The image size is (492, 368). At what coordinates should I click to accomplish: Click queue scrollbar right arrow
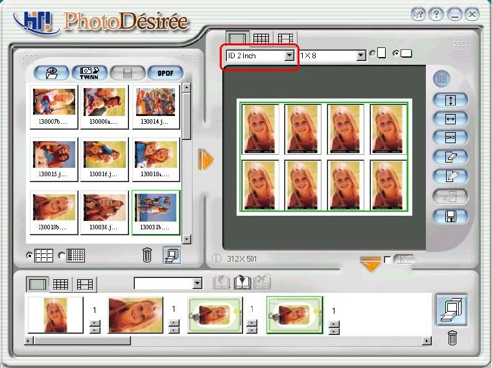(x=427, y=341)
